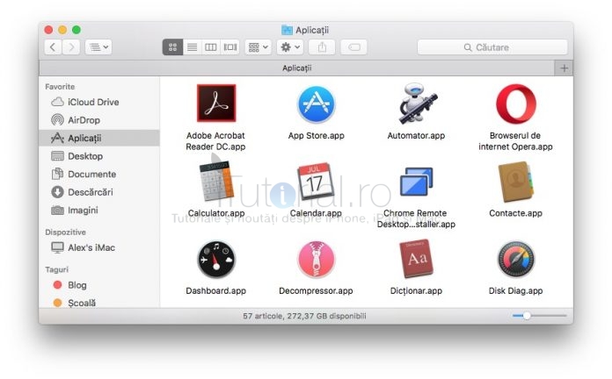Select the Decompressor app icon
612x379 pixels.
[x=316, y=259]
